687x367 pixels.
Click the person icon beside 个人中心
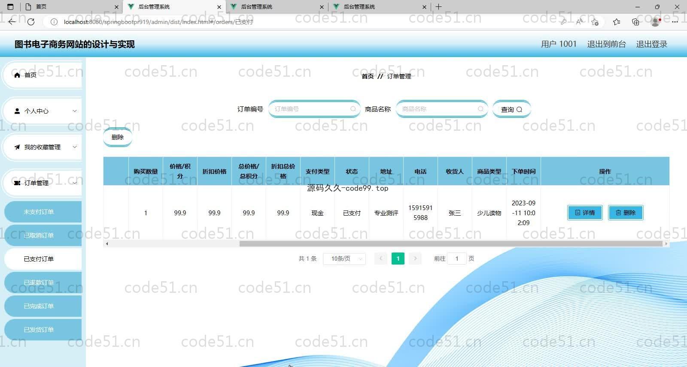coord(17,111)
